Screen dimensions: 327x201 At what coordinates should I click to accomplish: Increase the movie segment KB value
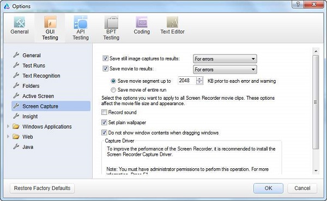[199, 79]
